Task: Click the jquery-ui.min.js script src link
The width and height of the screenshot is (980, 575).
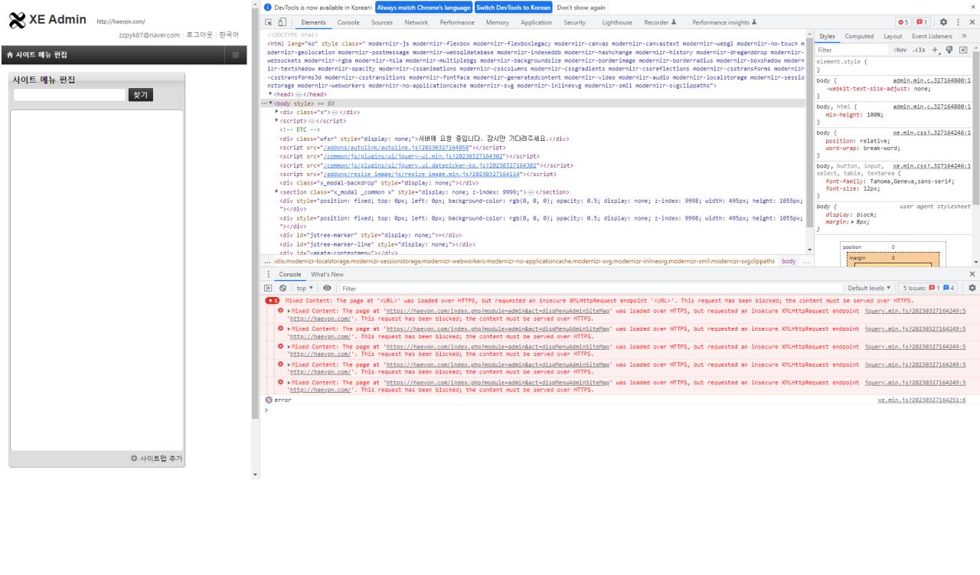Action: click(x=413, y=155)
